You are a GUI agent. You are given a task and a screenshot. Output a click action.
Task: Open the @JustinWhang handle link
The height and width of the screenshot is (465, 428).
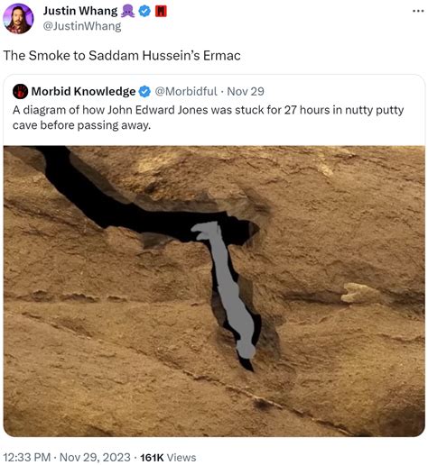[82, 26]
